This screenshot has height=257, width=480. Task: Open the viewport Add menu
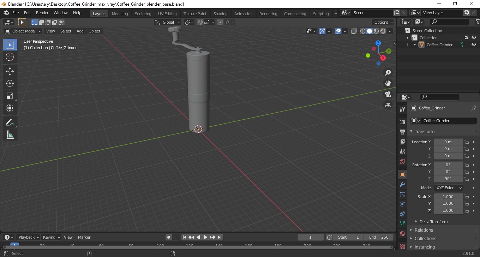[80, 31]
